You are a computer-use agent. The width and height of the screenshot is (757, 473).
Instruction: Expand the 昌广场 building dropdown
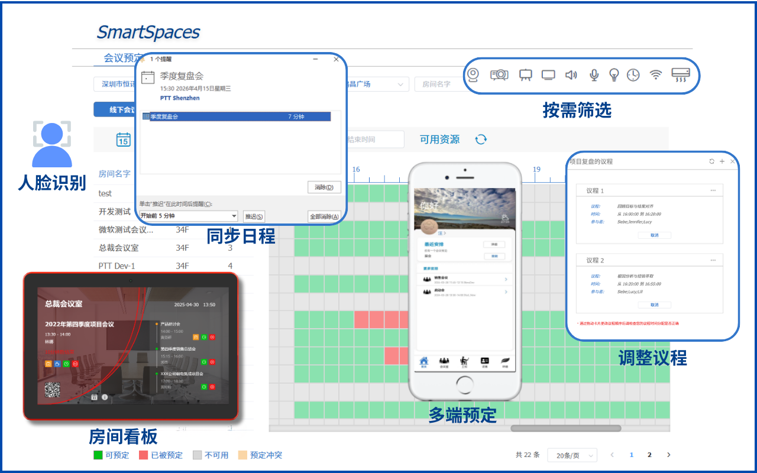pyautogui.click(x=377, y=84)
